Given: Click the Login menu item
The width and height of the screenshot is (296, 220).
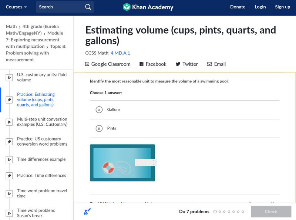Looking at the screenshot, I should (260, 7).
